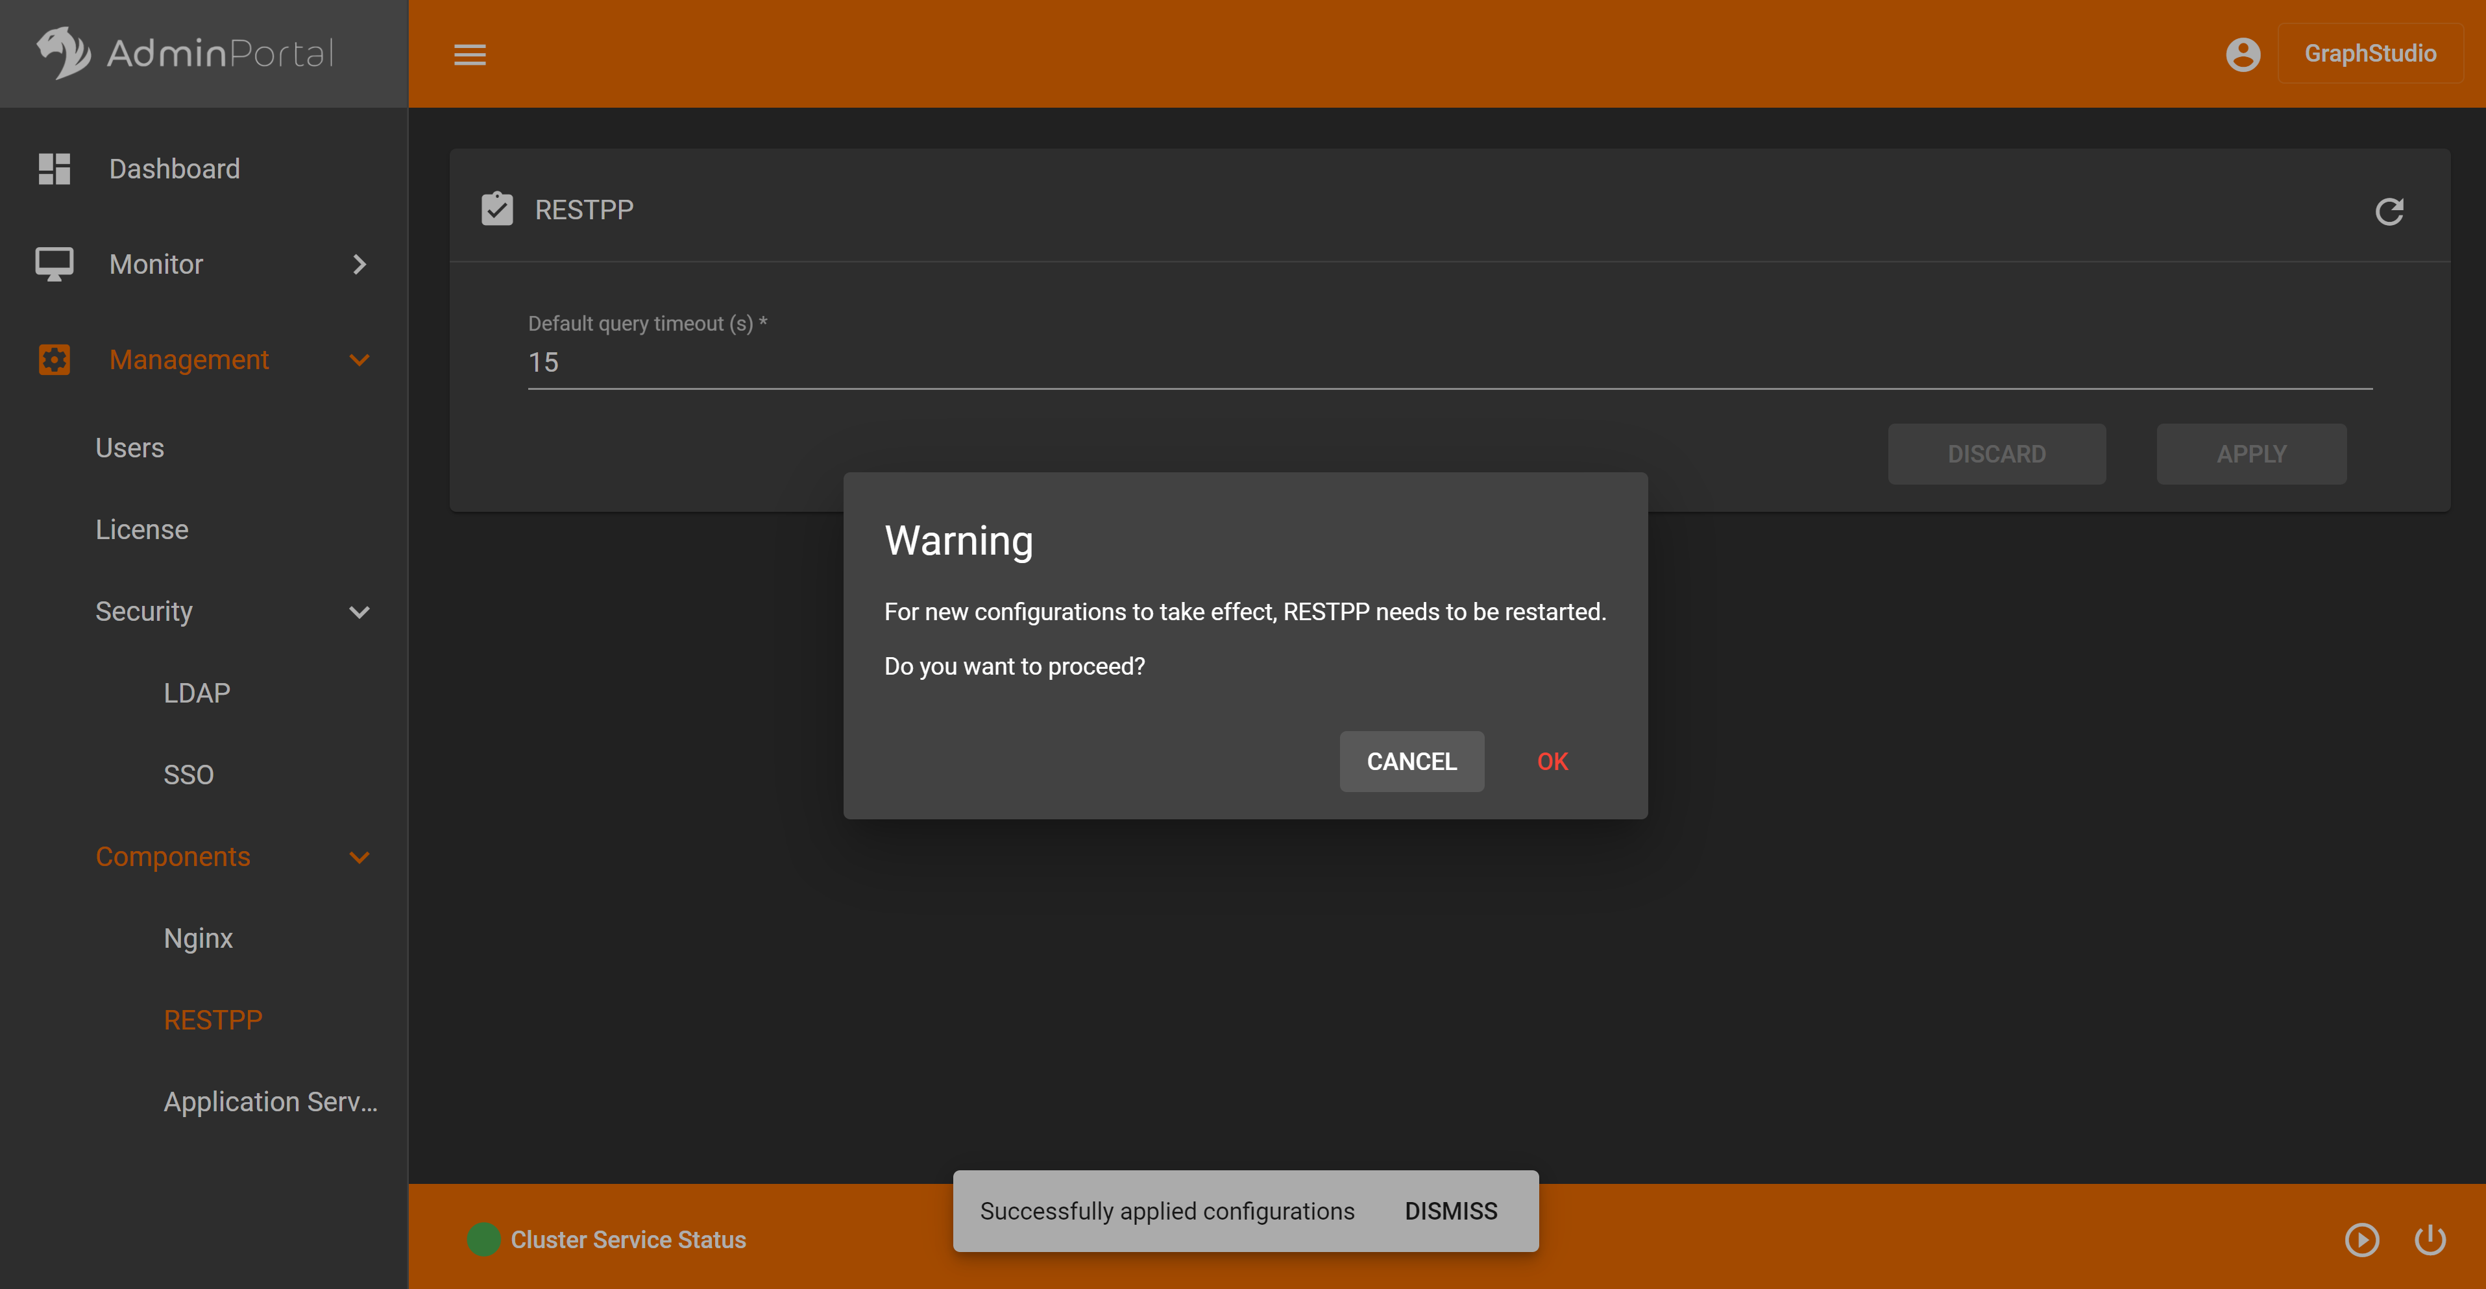Click the Warning dialog title
The image size is (2486, 1289).
[958, 540]
